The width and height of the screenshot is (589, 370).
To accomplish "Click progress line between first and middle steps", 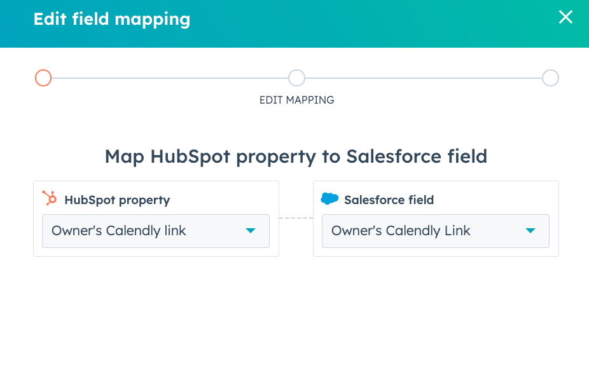I will tap(169, 78).
